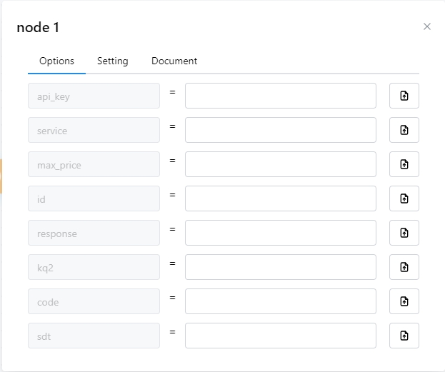Open the Document tab
Viewport: 445px width, 372px height.
coord(174,61)
